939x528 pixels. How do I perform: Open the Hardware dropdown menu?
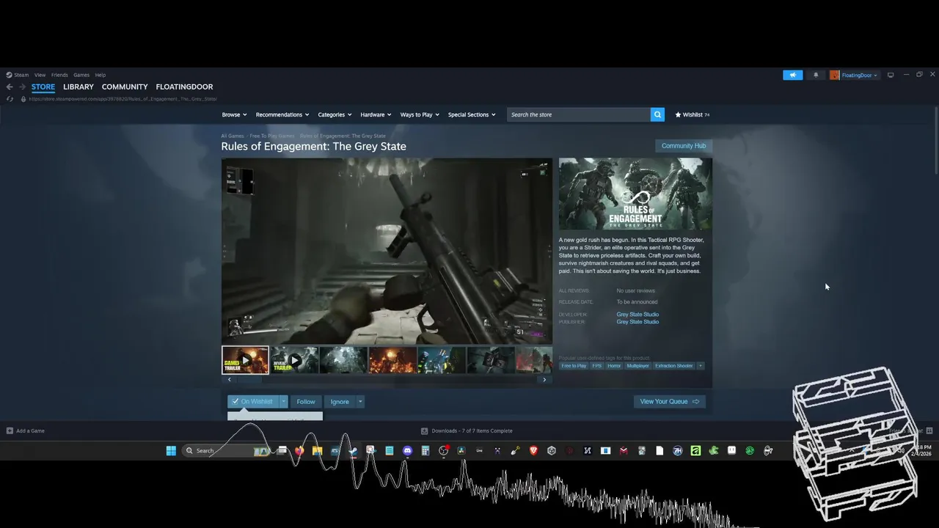(376, 114)
